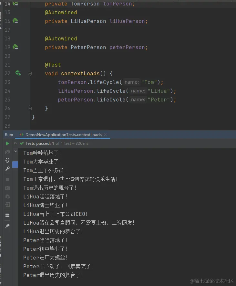Click line number 28 in gutter
This screenshot has width=236, height=286.
pos(7,126)
